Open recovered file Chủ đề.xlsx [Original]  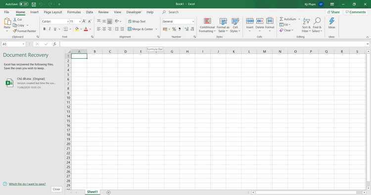point(31,83)
